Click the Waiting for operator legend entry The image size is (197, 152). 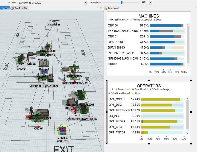pyautogui.click(x=141, y=20)
